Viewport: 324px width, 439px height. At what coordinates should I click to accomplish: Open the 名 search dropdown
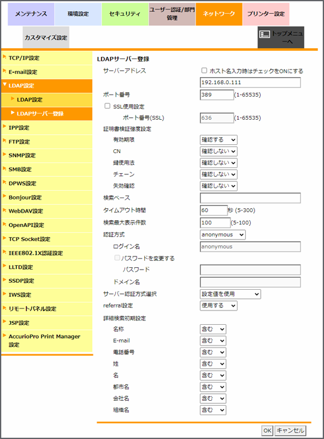(x=213, y=376)
